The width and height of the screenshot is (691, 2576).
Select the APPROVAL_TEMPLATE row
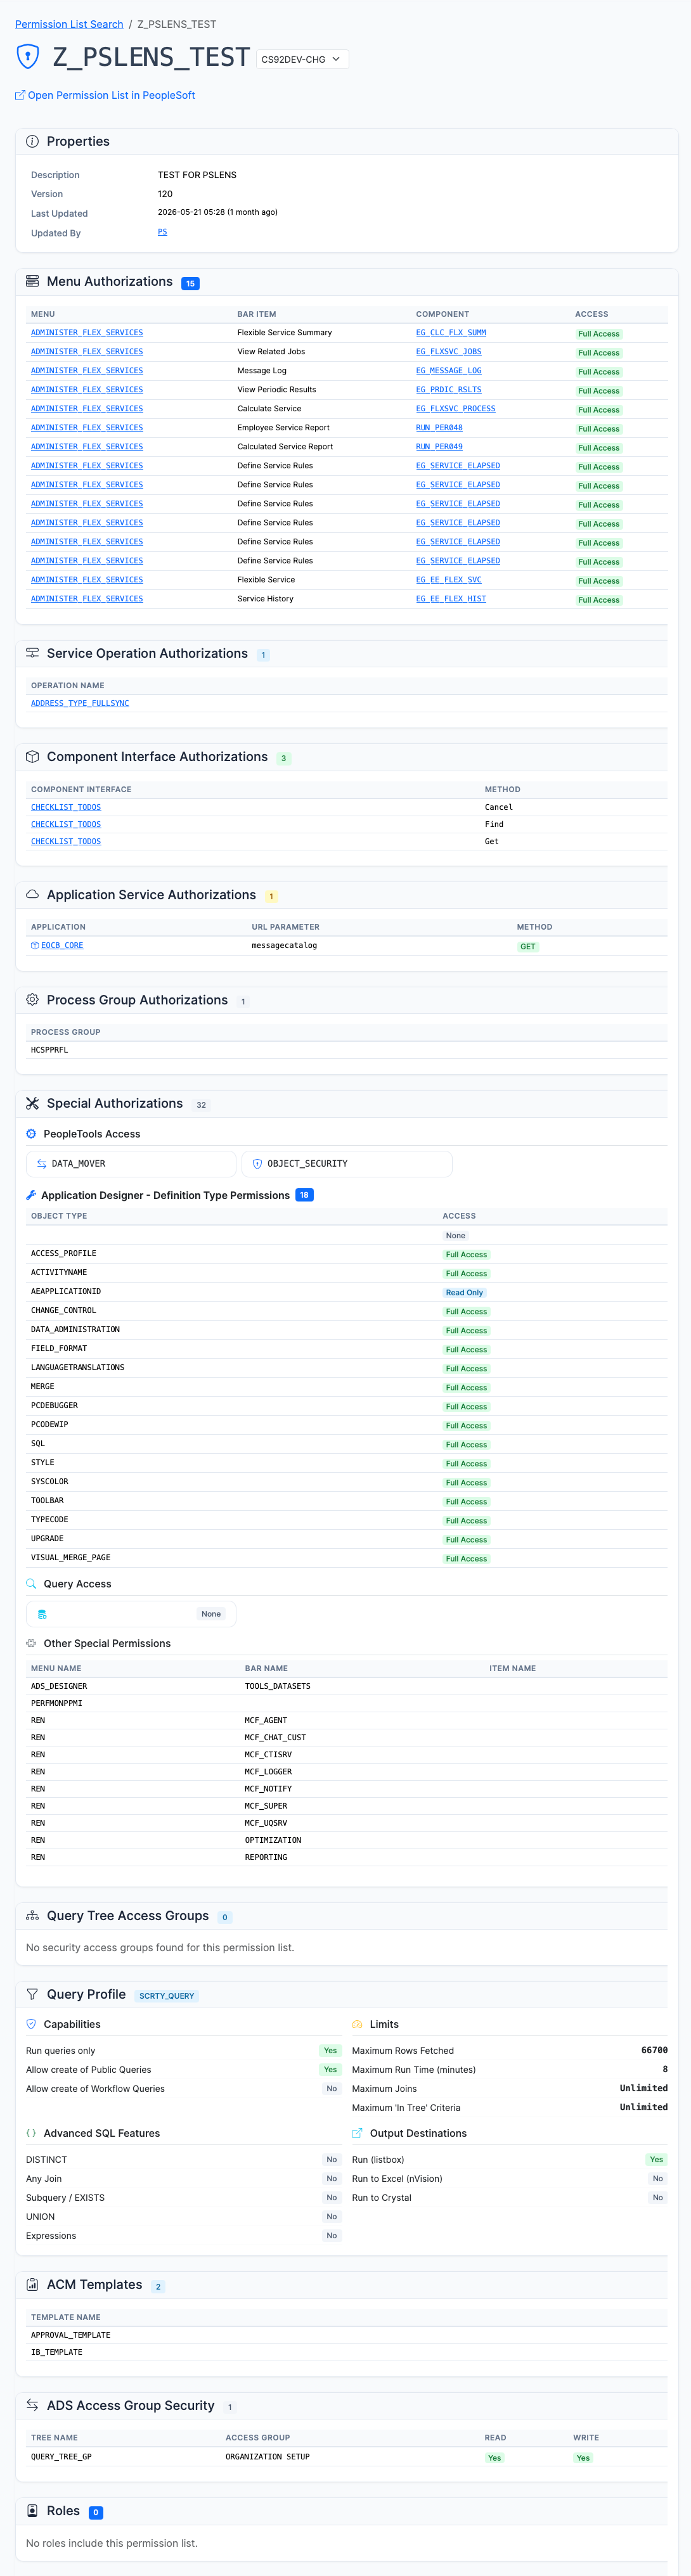[x=346, y=2335]
